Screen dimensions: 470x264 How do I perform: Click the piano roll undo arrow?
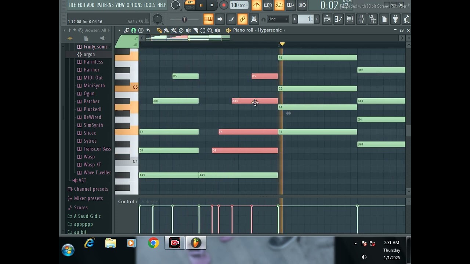148,30
